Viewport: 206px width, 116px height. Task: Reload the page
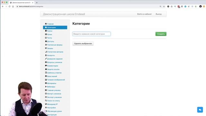pos(9,6)
